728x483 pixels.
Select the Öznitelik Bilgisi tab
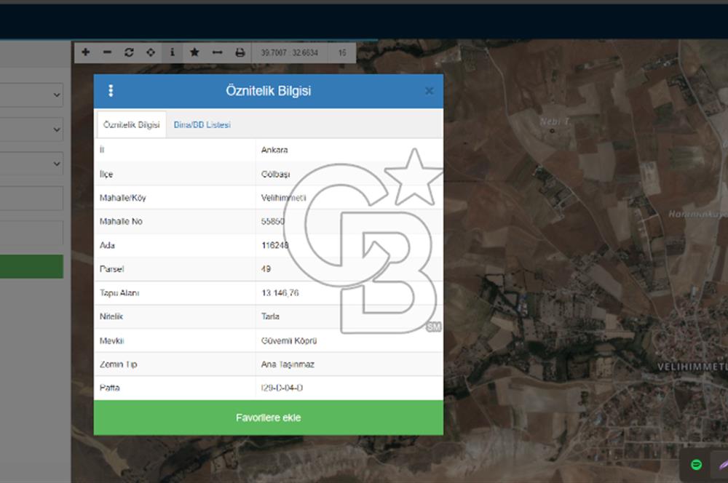click(x=132, y=125)
